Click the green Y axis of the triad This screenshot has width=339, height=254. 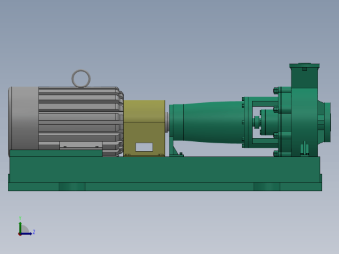tap(20, 227)
